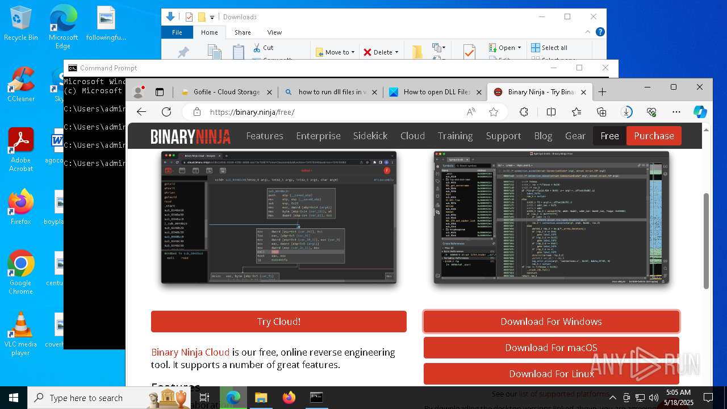This screenshot has width=727, height=409.
Task: Open Favorites list icon in Edge
Action: pyautogui.click(x=576, y=112)
